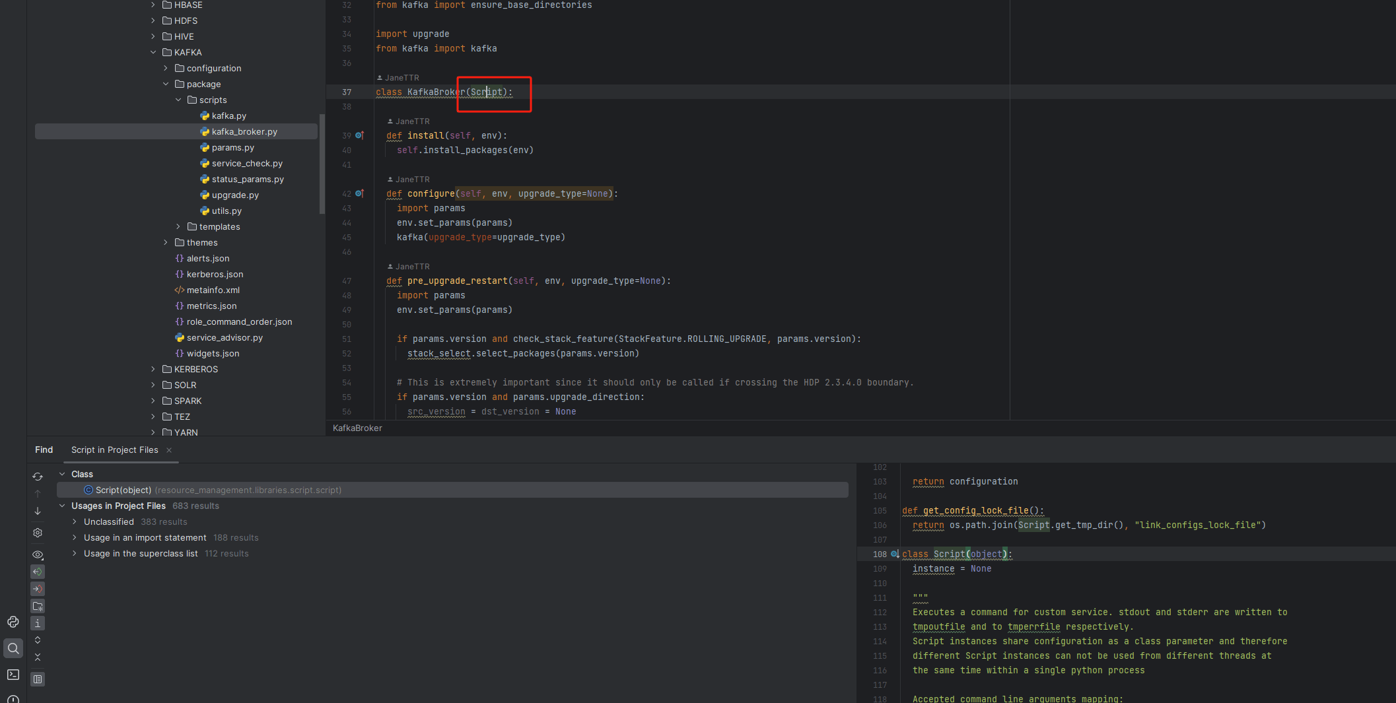Open view options eye icon in Find panel
The height and width of the screenshot is (703, 1396).
pos(38,554)
